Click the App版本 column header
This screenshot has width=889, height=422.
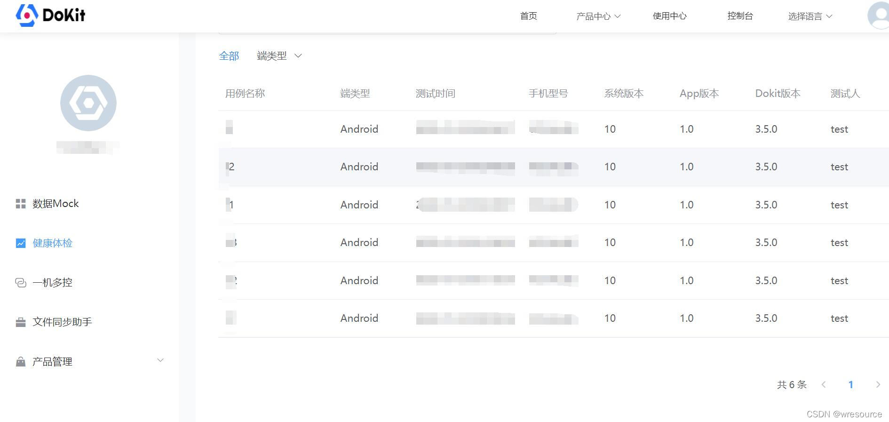click(699, 94)
